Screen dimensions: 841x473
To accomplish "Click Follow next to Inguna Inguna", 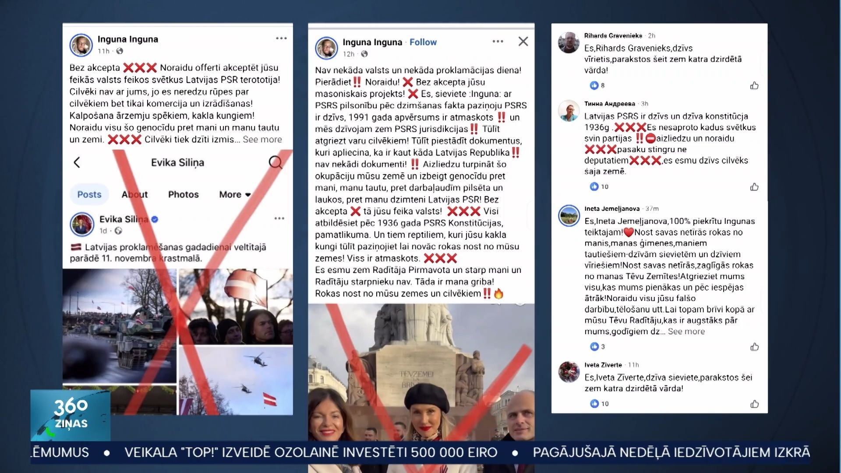I will click(423, 42).
